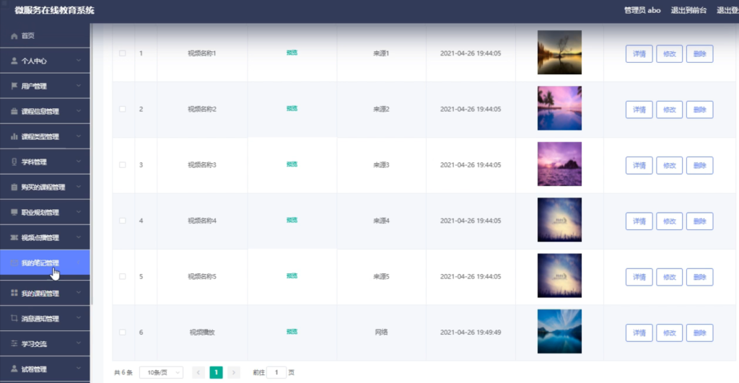The height and width of the screenshot is (383, 739).
Task: Open the 10条/页 page size dropdown
Action: point(161,373)
